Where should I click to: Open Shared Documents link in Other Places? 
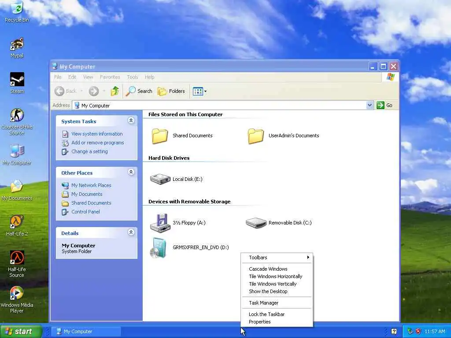91,203
